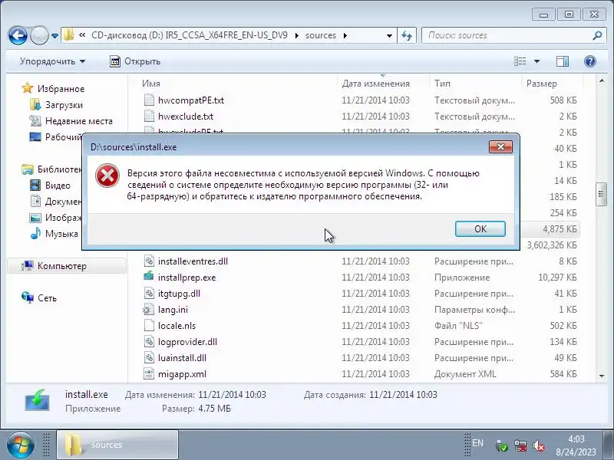The height and width of the screenshot is (460, 614).
Task: Select lang.ini file icon
Action: tap(149, 310)
